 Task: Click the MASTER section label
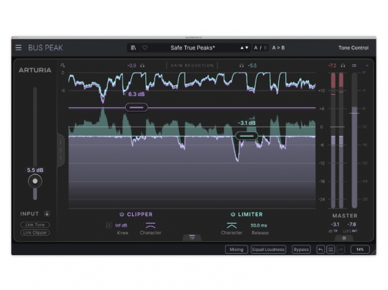click(x=345, y=215)
